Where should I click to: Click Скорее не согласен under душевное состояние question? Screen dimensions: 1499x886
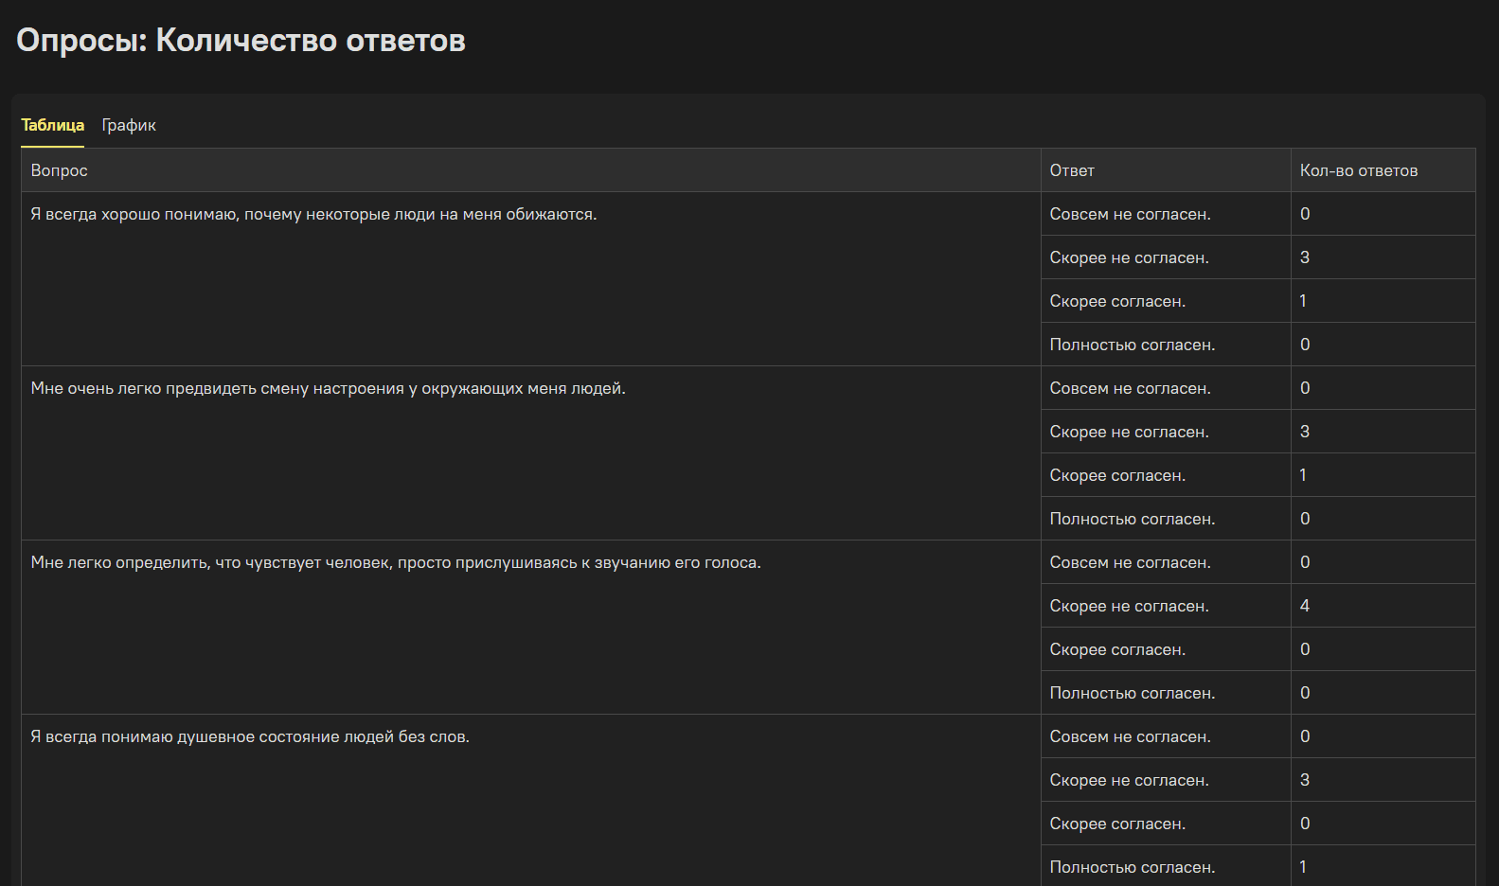(1129, 780)
